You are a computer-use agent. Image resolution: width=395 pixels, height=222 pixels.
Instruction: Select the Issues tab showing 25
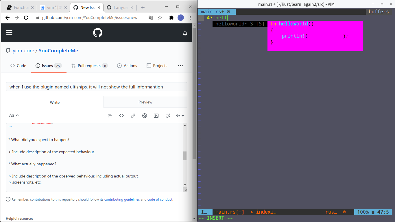pyautogui.click(x=48, y=66)
